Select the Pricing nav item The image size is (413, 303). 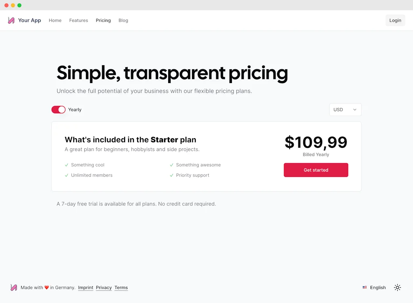[103, 20]
